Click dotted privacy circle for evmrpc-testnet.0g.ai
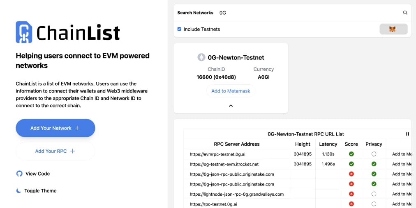The image size is (416, 208). point(374,154)
